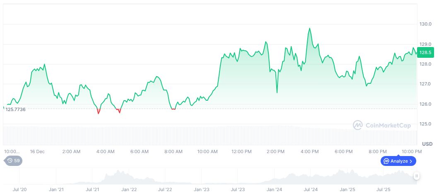Image resolution: width=444 pixels, height=194 pixels.
Task: Click the history clock icon beside 59
Action: point(10,161)
